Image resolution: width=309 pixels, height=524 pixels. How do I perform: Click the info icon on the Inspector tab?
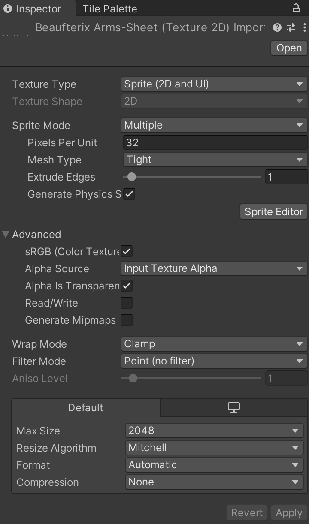pyautogui.click(x=8, y=9)
